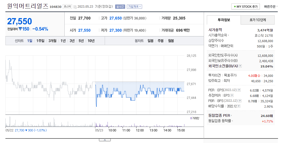Screen dimensions: 284x143
Task: Click the 거래대금 value 696 백만
Action: [183, 30]
